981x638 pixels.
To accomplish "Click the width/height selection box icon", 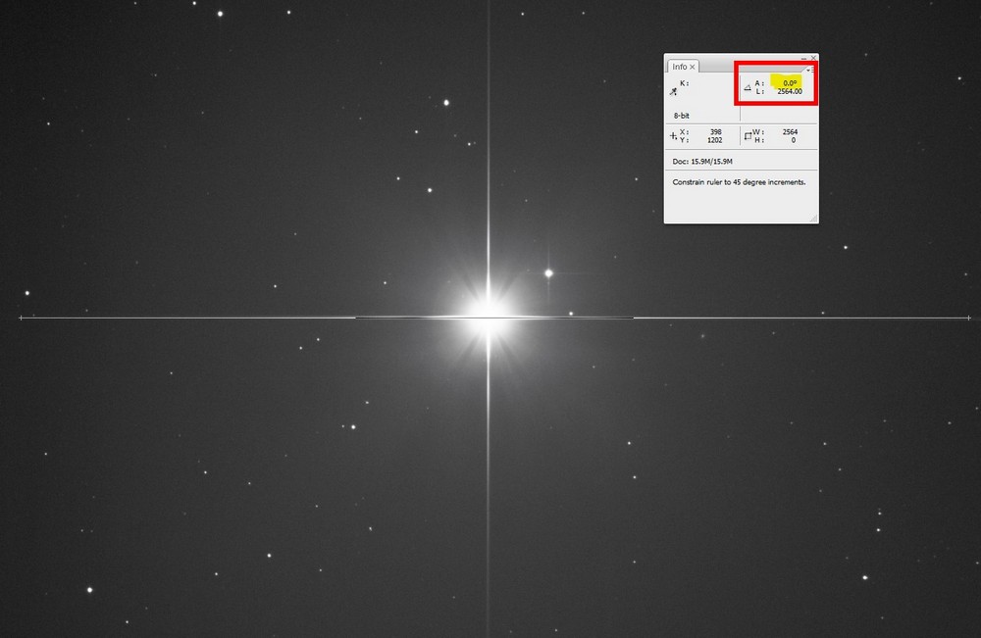I will click(x=748, y=135).
